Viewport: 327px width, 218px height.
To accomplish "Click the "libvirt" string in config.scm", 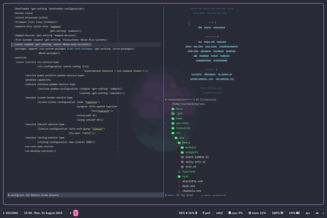I will 98,128.
